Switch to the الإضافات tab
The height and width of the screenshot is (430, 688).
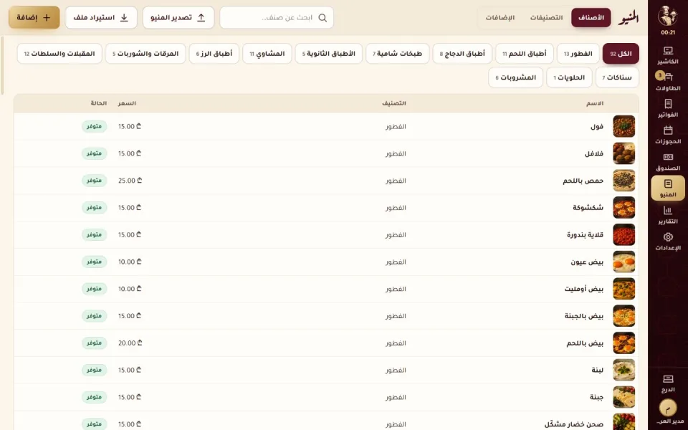pyautogui.click(x=500, y=17)
